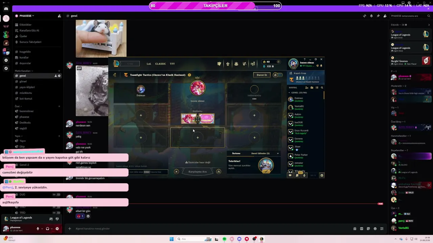Open server member invite icon beside PHAXESE

[x=59, y=16]
